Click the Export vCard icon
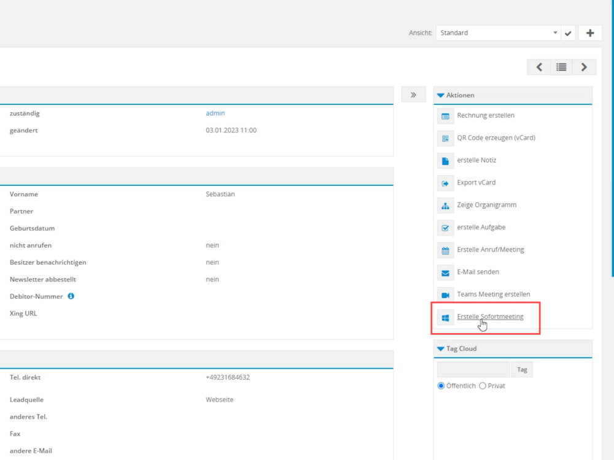The height and width of the screenshot is (460, 614). (445, 183)
